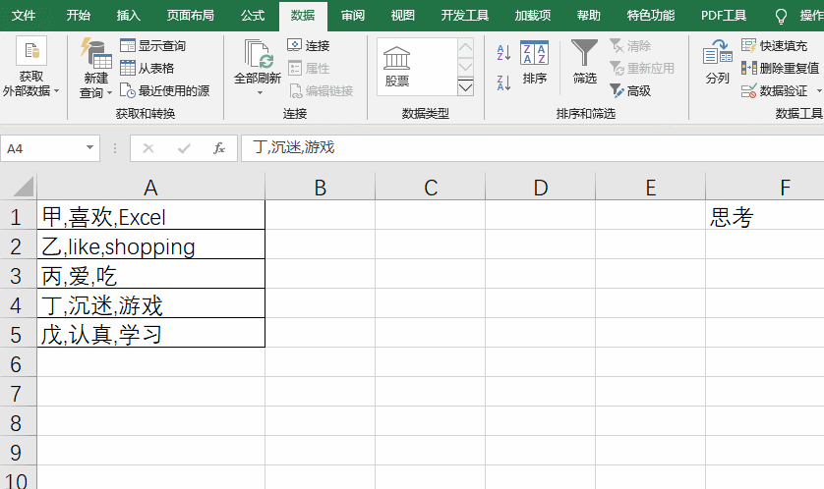Select row 6 header
Image resolution: width=824 pixels, height=489 pixels.
18,364
